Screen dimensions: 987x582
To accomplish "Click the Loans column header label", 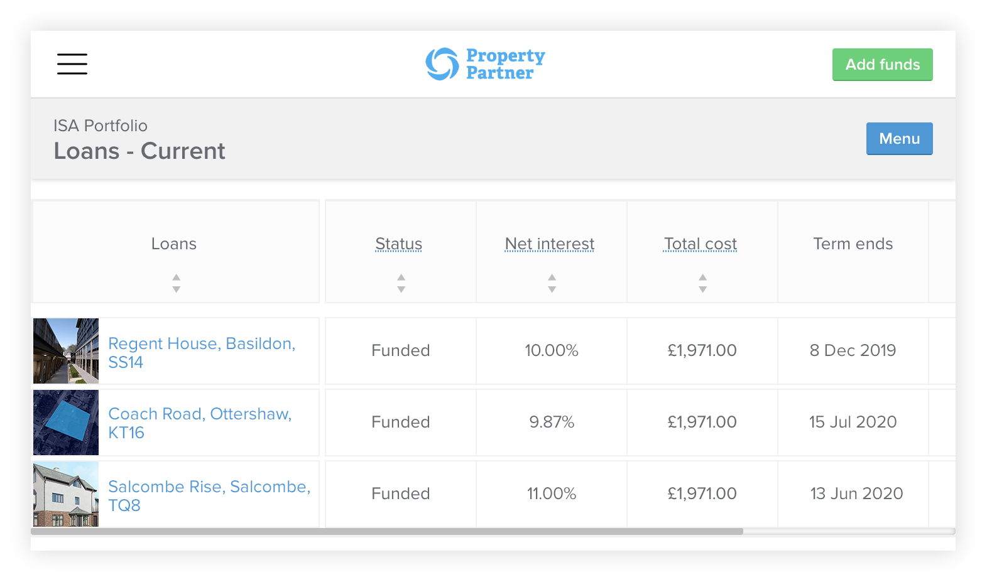I will 174,244.
